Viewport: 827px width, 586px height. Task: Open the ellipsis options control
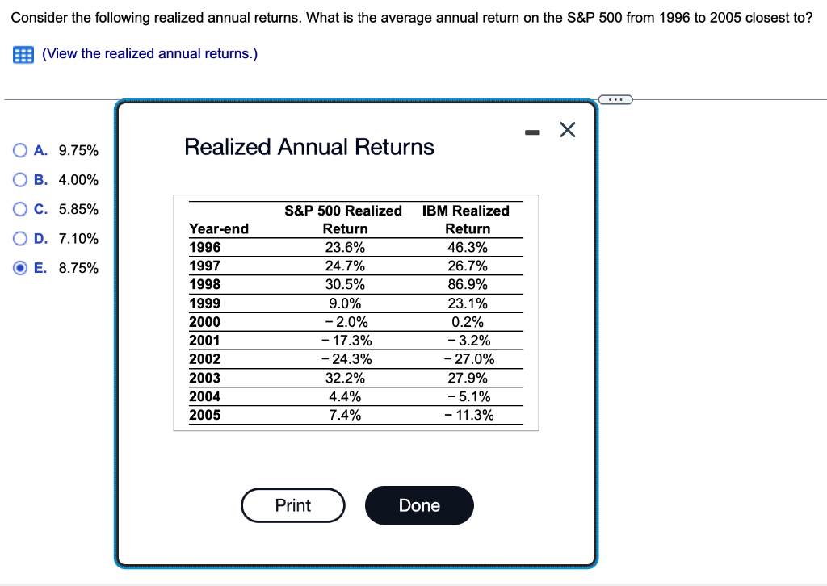pyautogui.click(x=616, y=99)
